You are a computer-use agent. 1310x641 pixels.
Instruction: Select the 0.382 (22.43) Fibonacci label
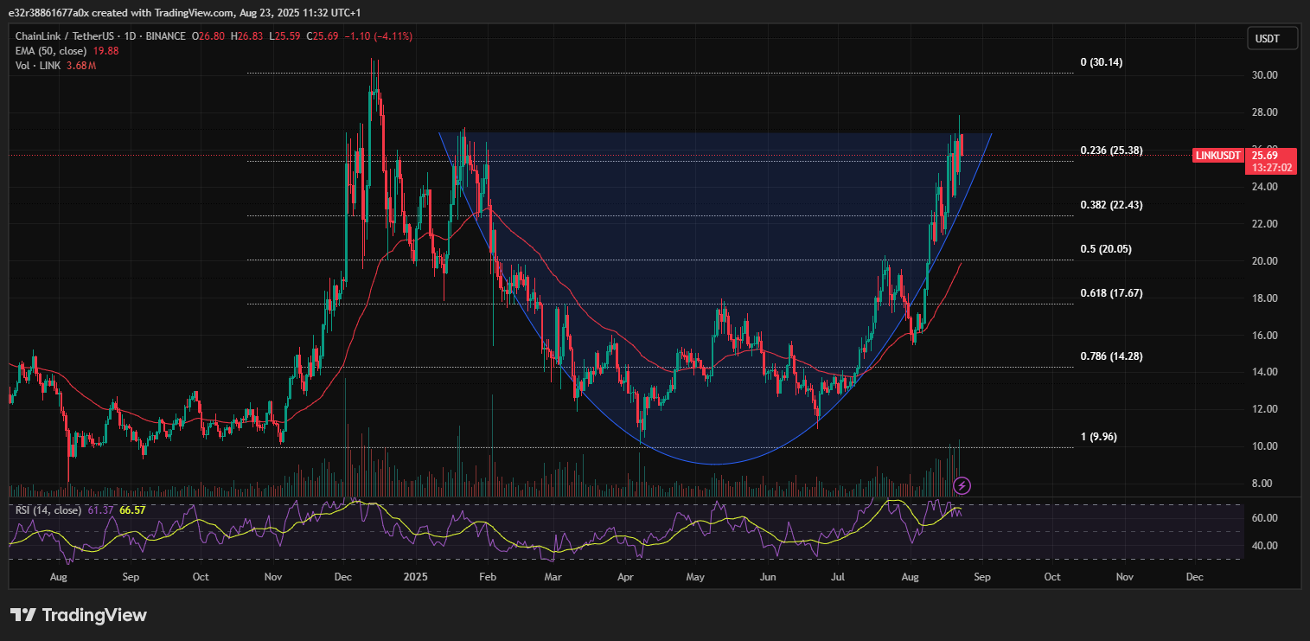1111,205
